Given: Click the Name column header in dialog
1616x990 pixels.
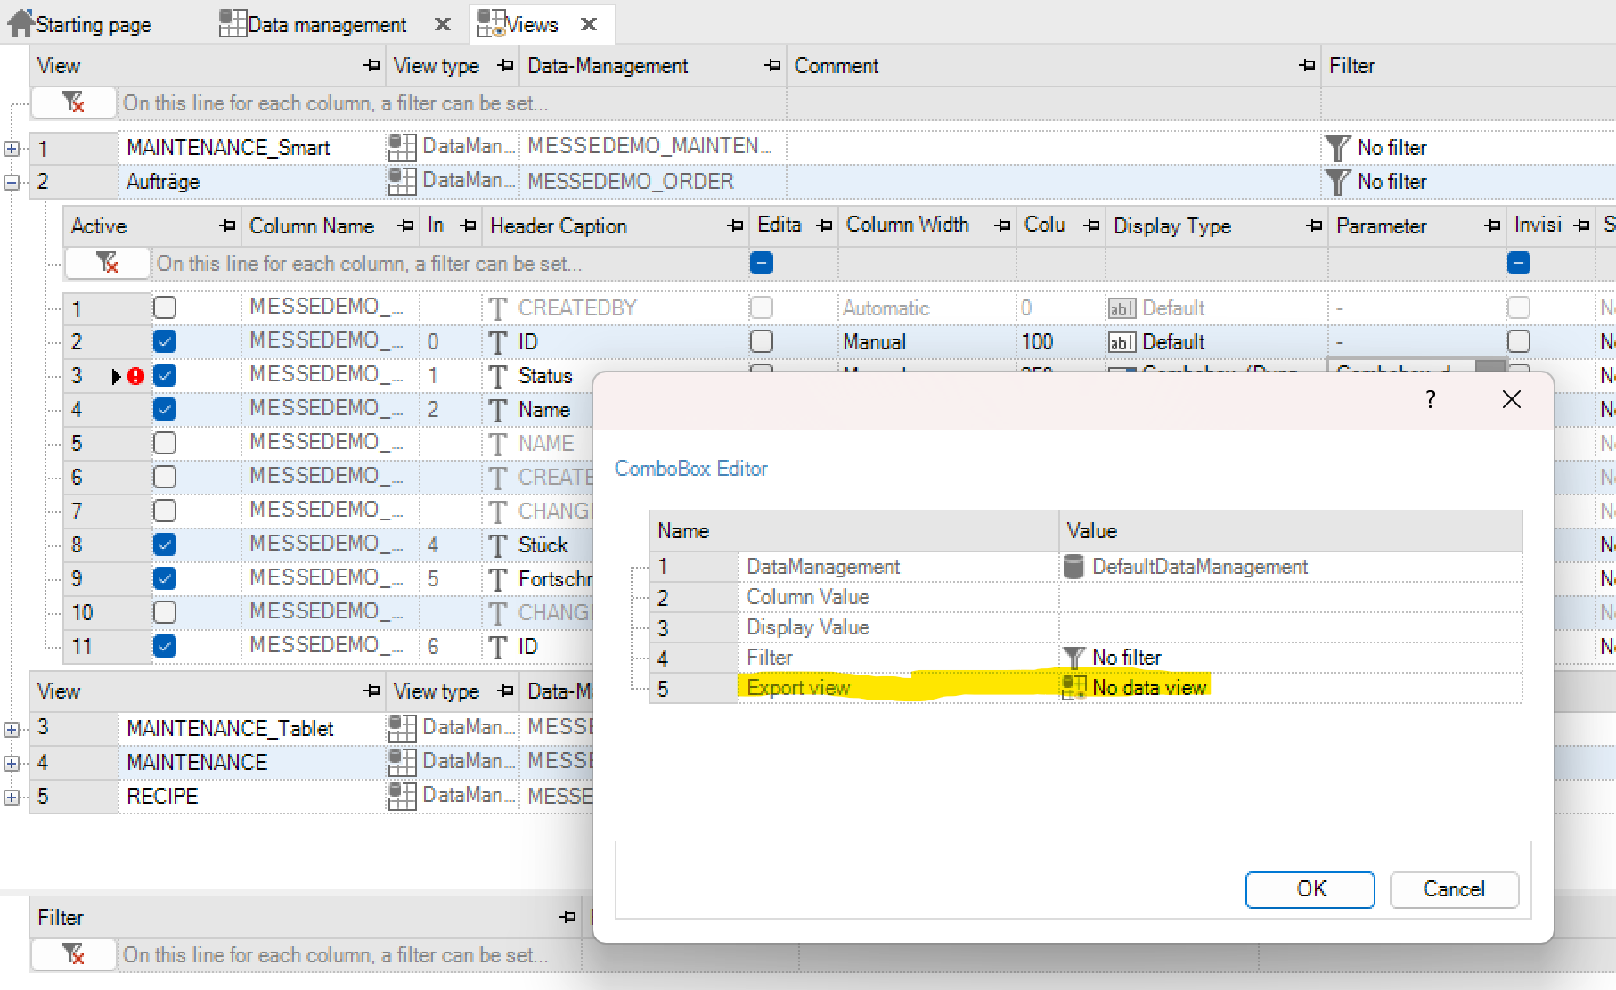Looking at the screenshot, I should point(853,531).
